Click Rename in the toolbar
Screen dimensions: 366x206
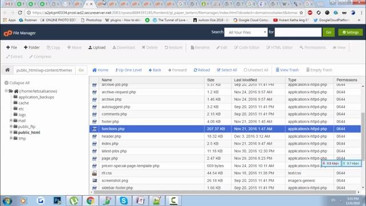click(x=200, y=47)
